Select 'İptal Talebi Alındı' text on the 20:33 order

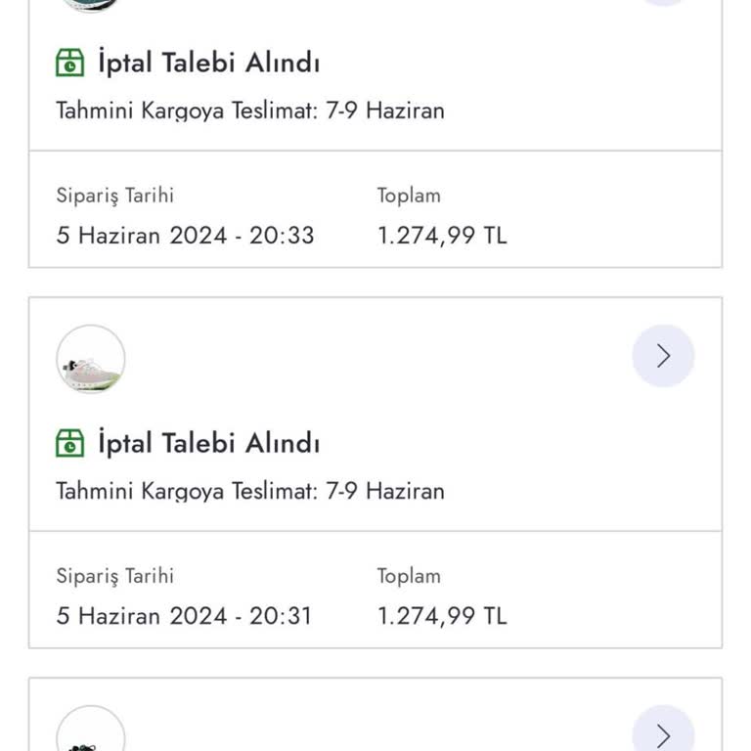tap(208, 63)
